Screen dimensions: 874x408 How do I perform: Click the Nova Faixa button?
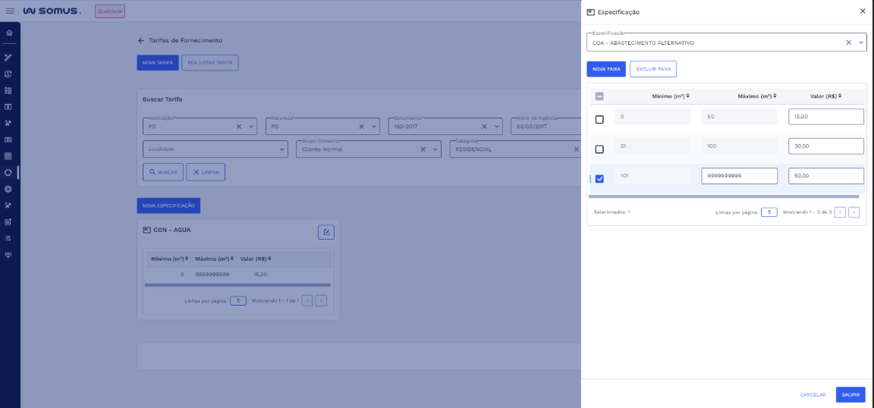(605, 69)
